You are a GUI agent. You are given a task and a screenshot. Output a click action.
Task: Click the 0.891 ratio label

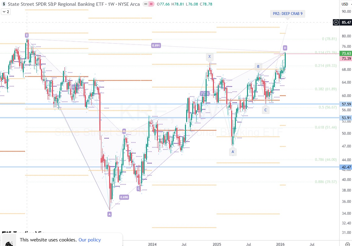156,46
